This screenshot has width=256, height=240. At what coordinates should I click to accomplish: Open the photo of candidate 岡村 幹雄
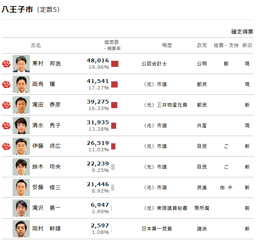coord(21,229)
